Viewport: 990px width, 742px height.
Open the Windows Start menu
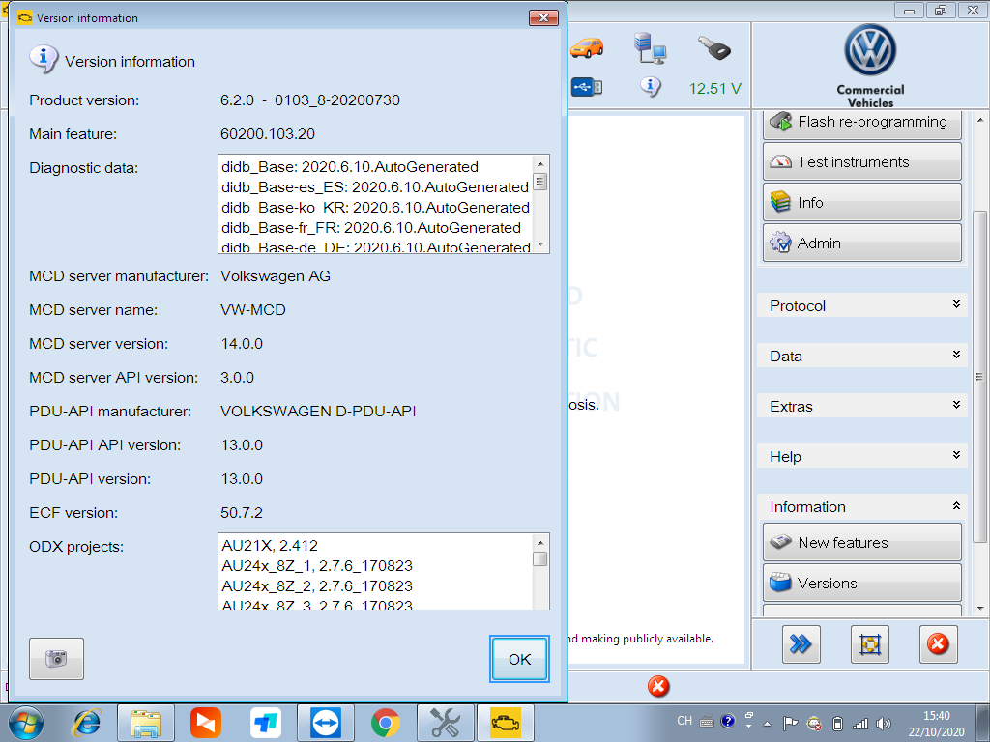pos(26,723)
